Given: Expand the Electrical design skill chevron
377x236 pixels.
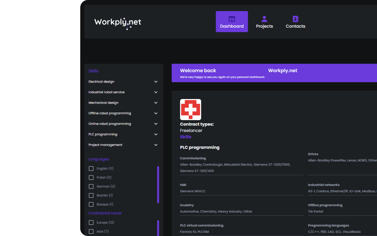Looking at the screenshot, I should (156, 82).
